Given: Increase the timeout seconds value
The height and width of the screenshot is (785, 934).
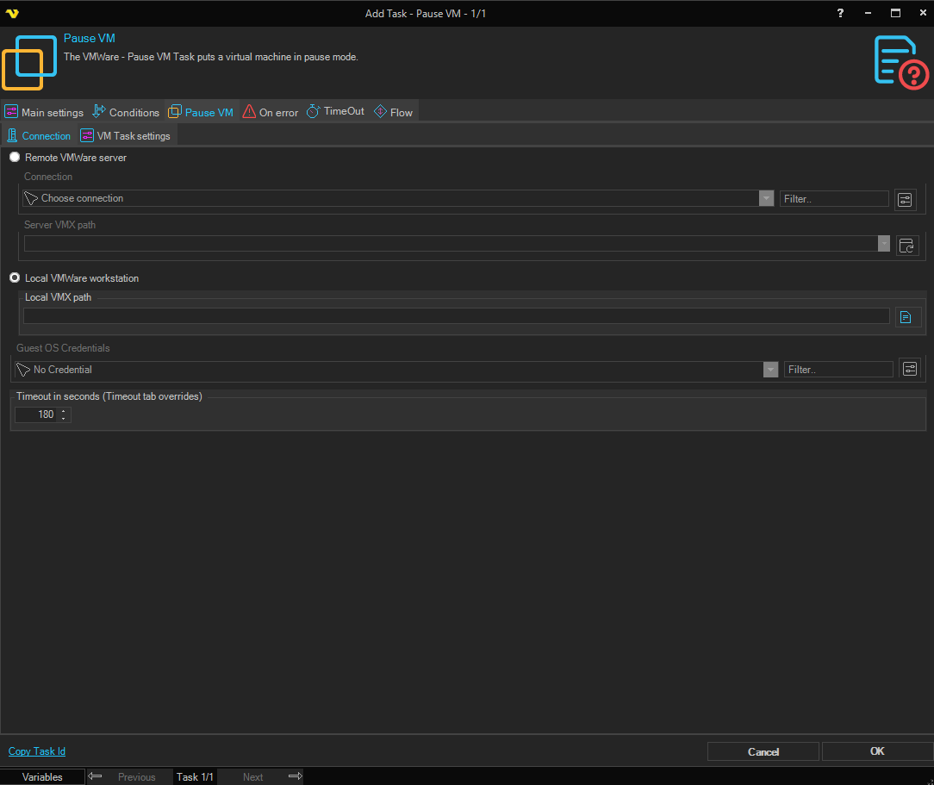Looking at the screenshot, I should click(64, 411).
